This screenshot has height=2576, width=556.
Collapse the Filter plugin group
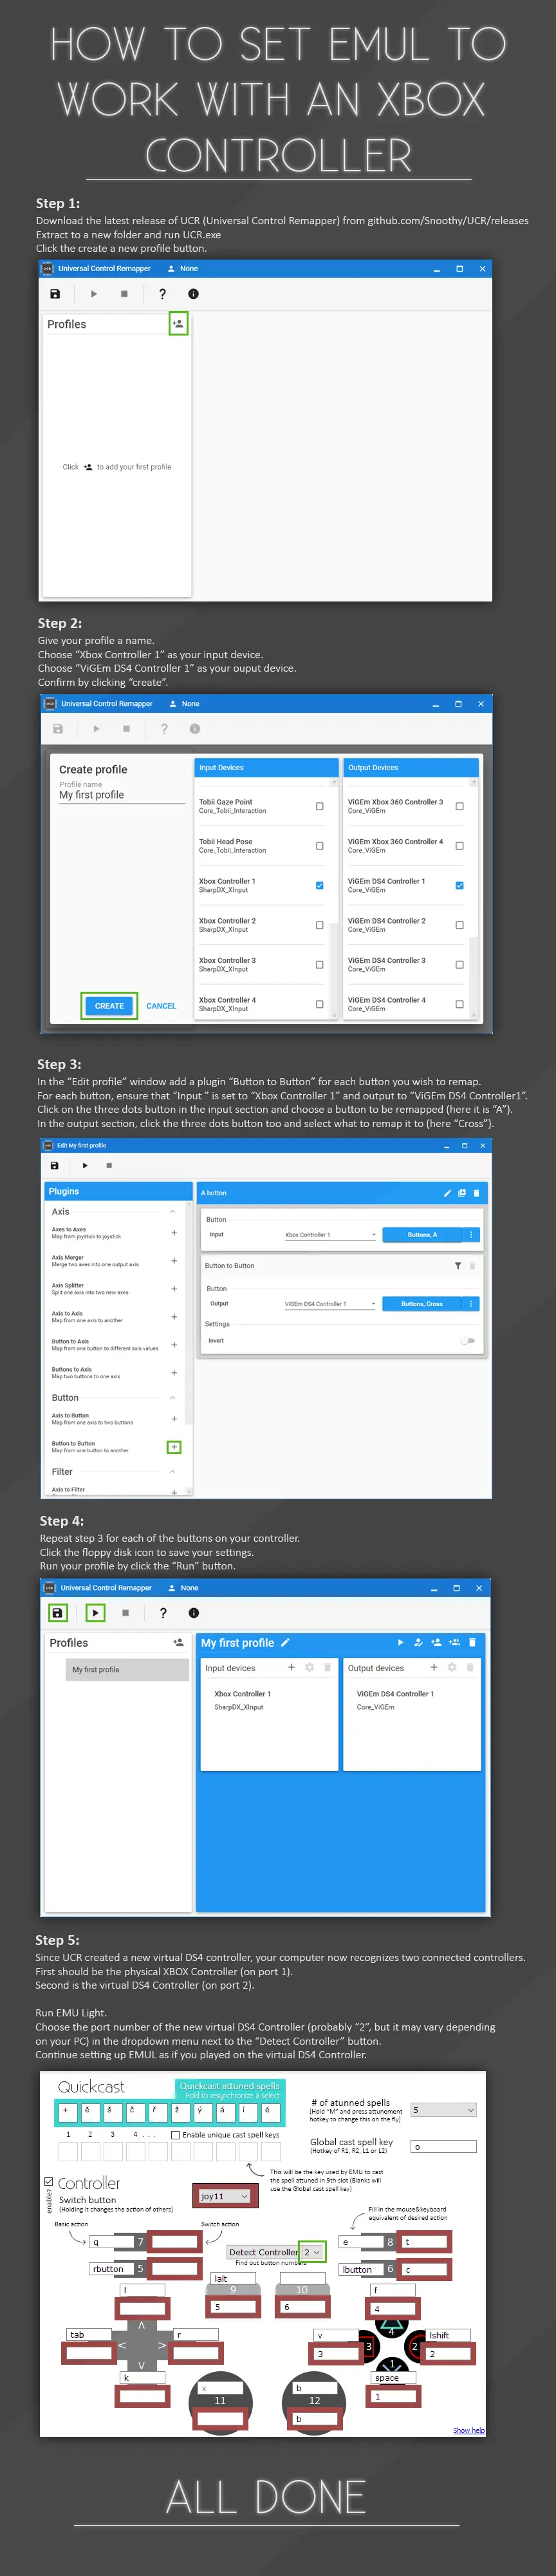click(173, 1472)
